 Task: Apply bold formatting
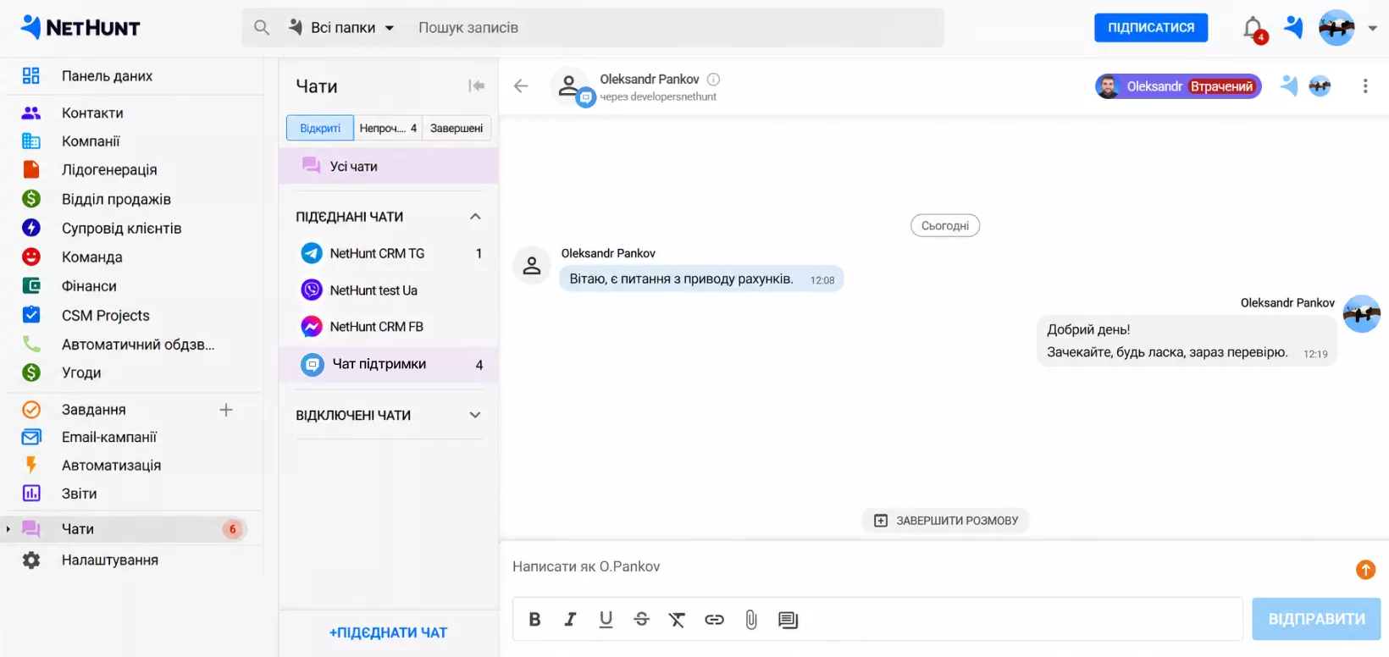[x=534, y=620]
